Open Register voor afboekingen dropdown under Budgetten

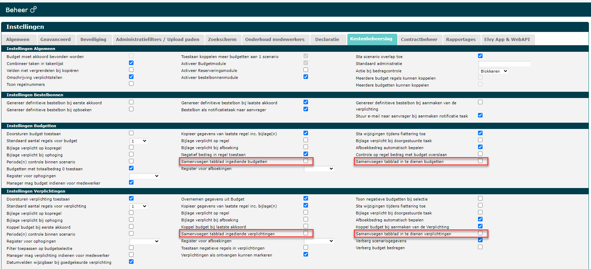pyautogui.click(x=319, y=169)
